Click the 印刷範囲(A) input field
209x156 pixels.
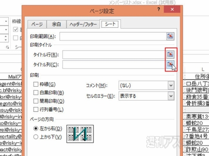pos(113,36)
